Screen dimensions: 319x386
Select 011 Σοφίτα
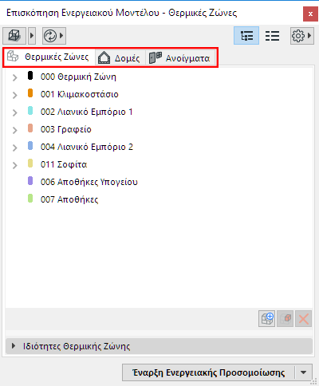(x=64, y=164)
